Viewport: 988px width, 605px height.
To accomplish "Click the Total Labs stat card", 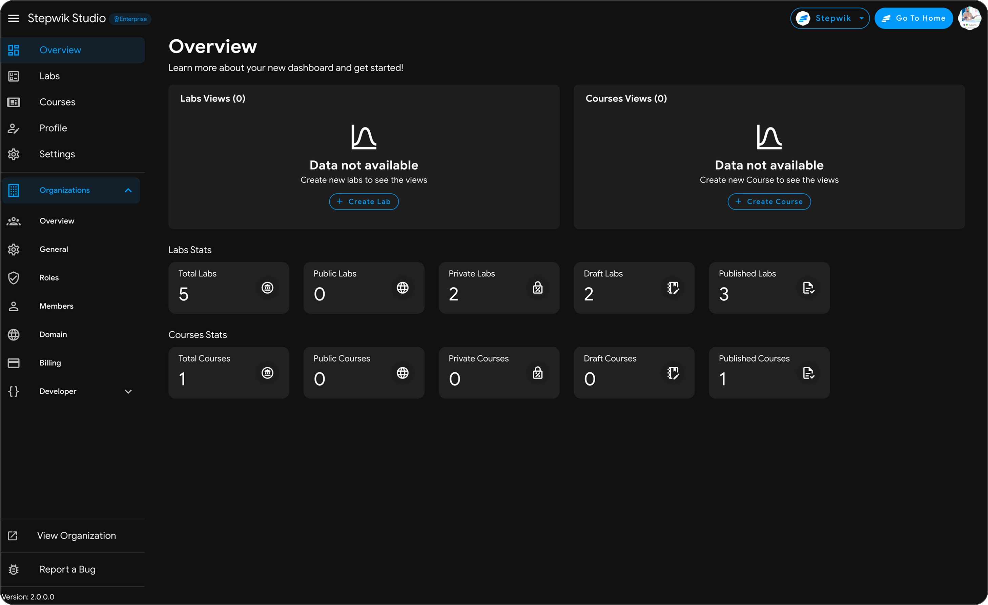I will (229, 288).
